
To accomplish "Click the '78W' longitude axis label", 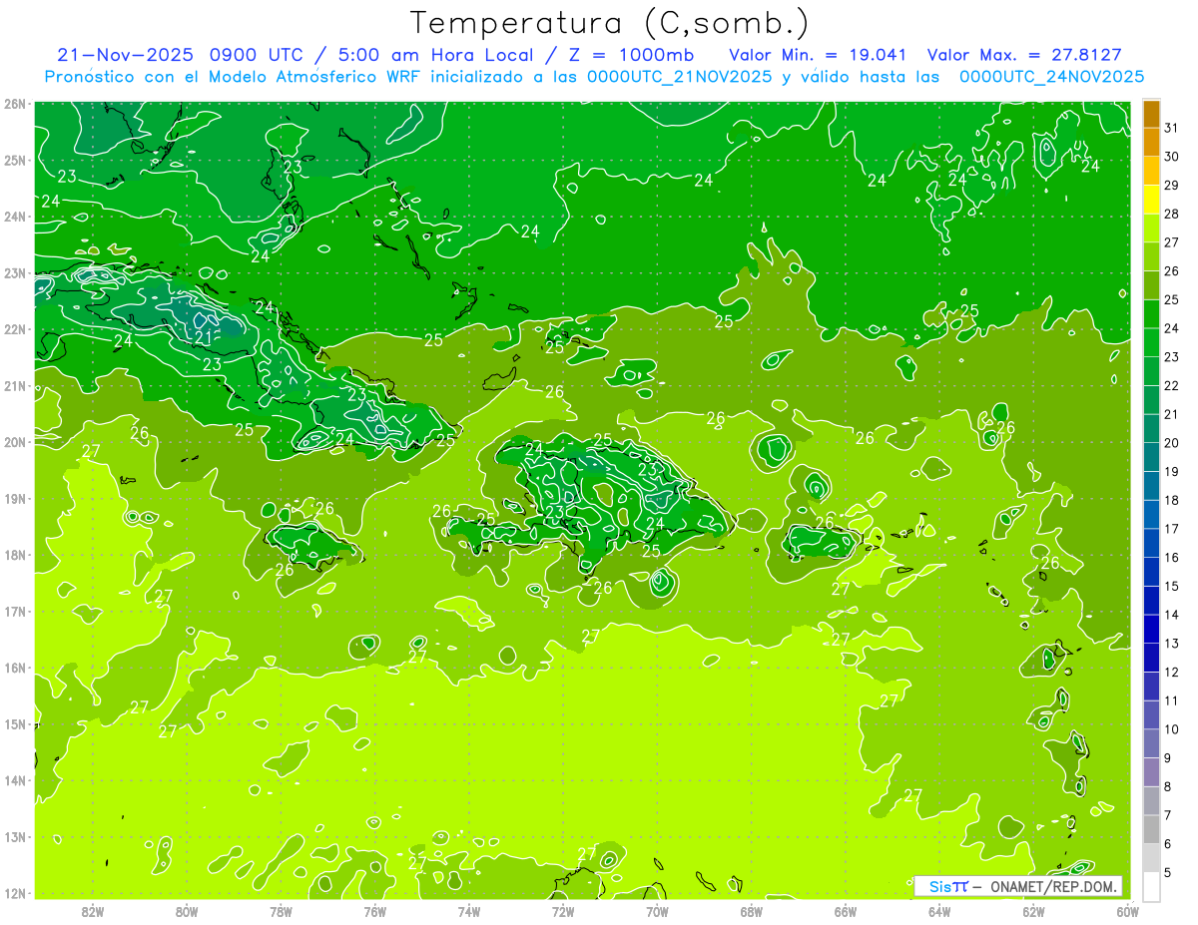I will [281, 911].
